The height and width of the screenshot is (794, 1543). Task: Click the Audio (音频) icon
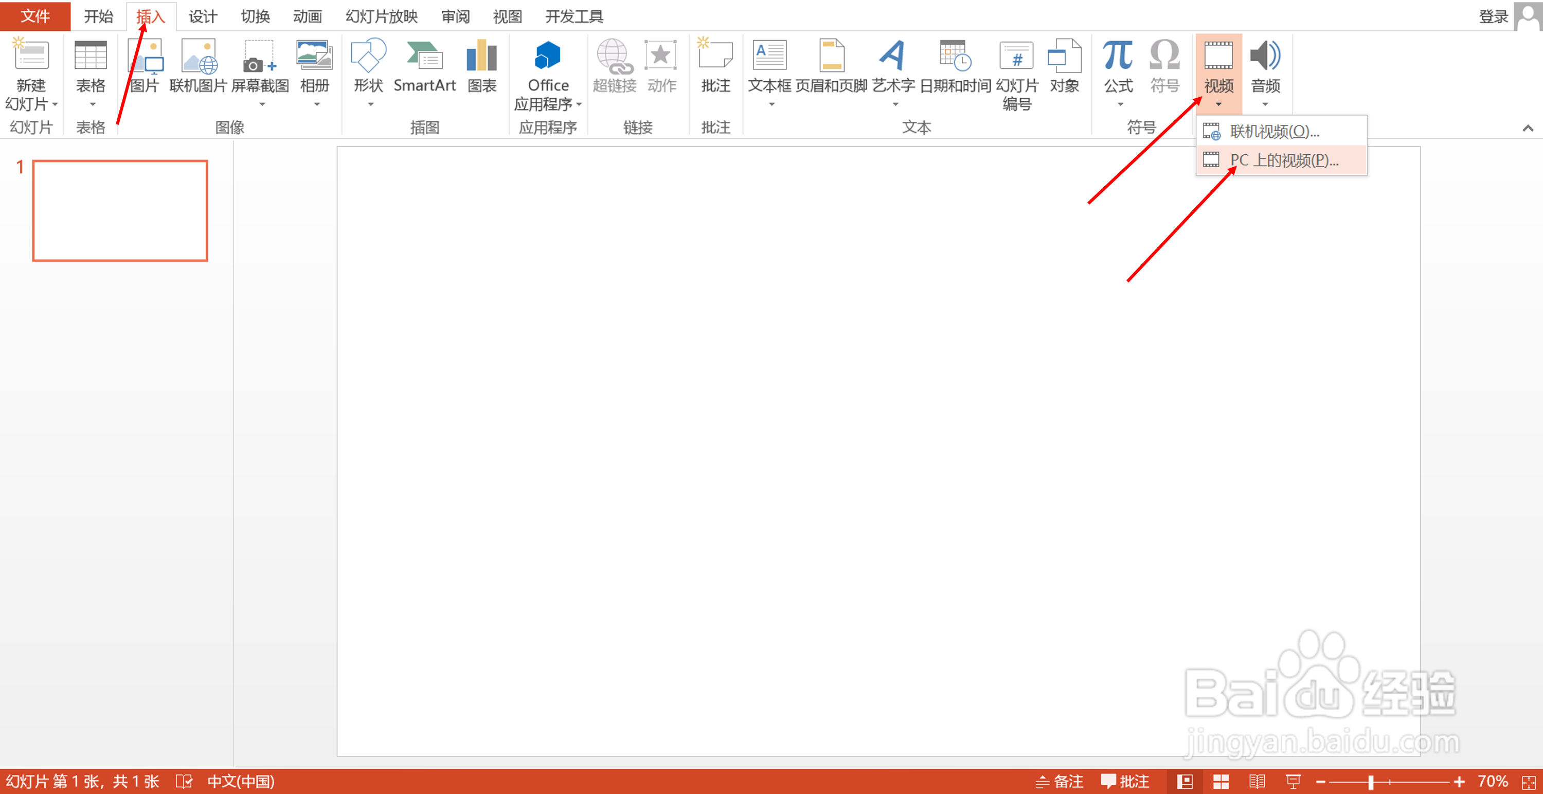[1265, 55]
